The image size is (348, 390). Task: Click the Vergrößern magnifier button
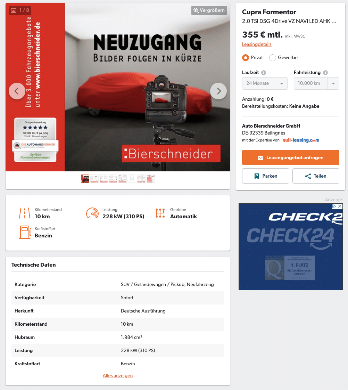click(209, 10)
